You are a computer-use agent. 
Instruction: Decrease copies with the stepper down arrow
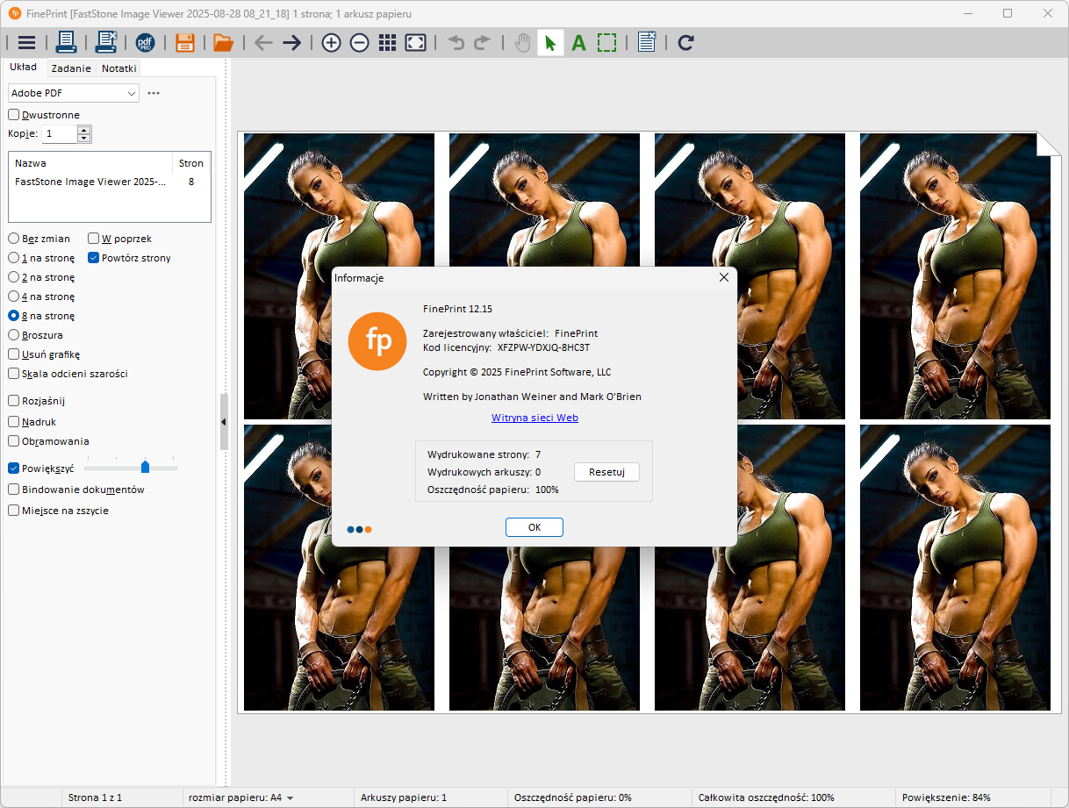[84, 138]
